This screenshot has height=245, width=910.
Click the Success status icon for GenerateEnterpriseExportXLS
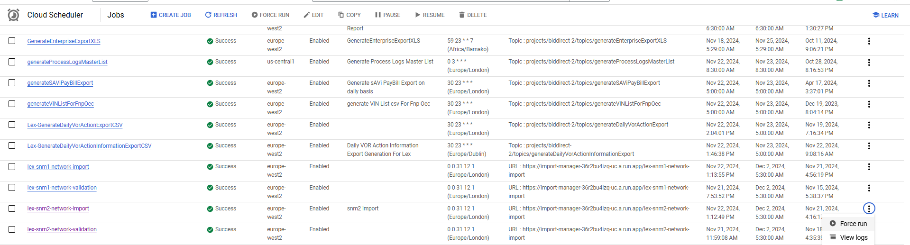[210, 41]
